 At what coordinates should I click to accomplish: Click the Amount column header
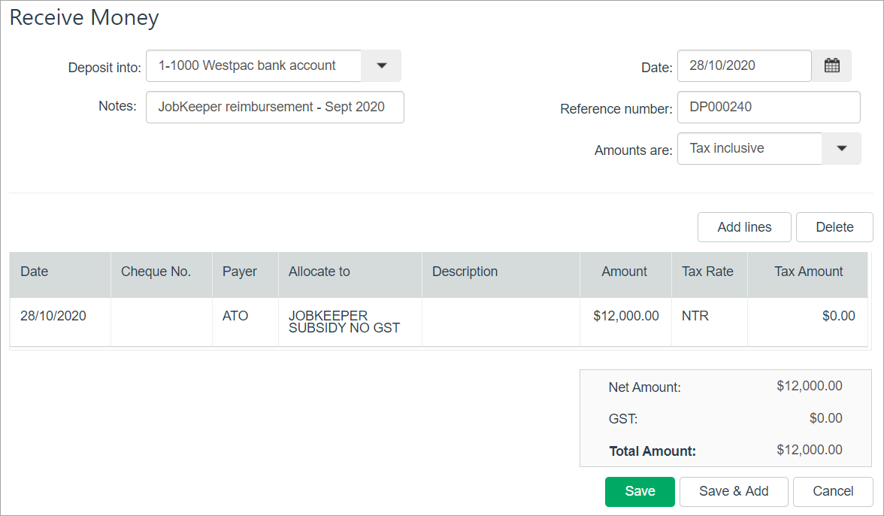[x=625, y=272]
